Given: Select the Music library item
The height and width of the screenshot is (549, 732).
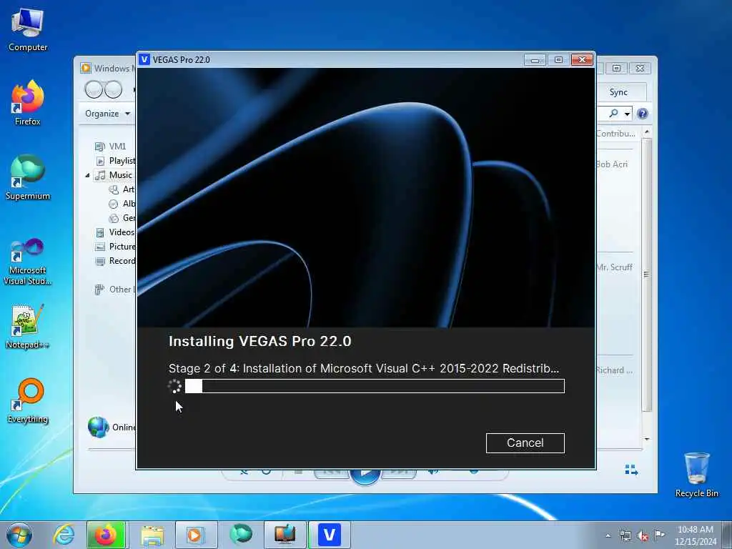Looking at the screenshot, I should pyautogui.click(x=114, y=175).
